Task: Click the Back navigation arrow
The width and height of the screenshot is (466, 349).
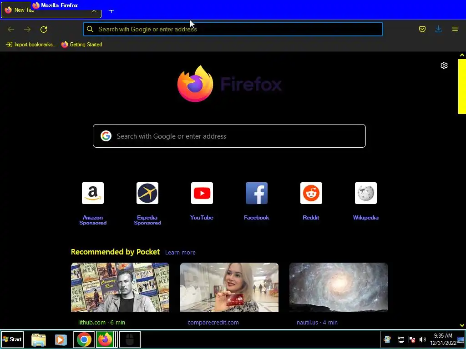Action: click(x=11, y=29)
